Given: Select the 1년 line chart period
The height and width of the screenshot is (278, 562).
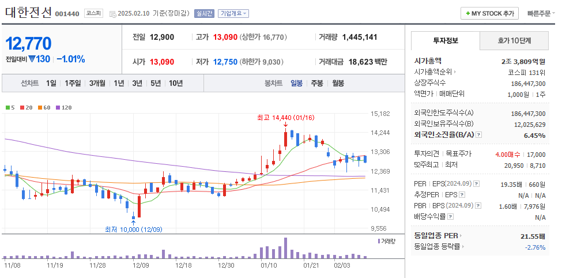Looking at the screenshot, I should pos(119,83).
